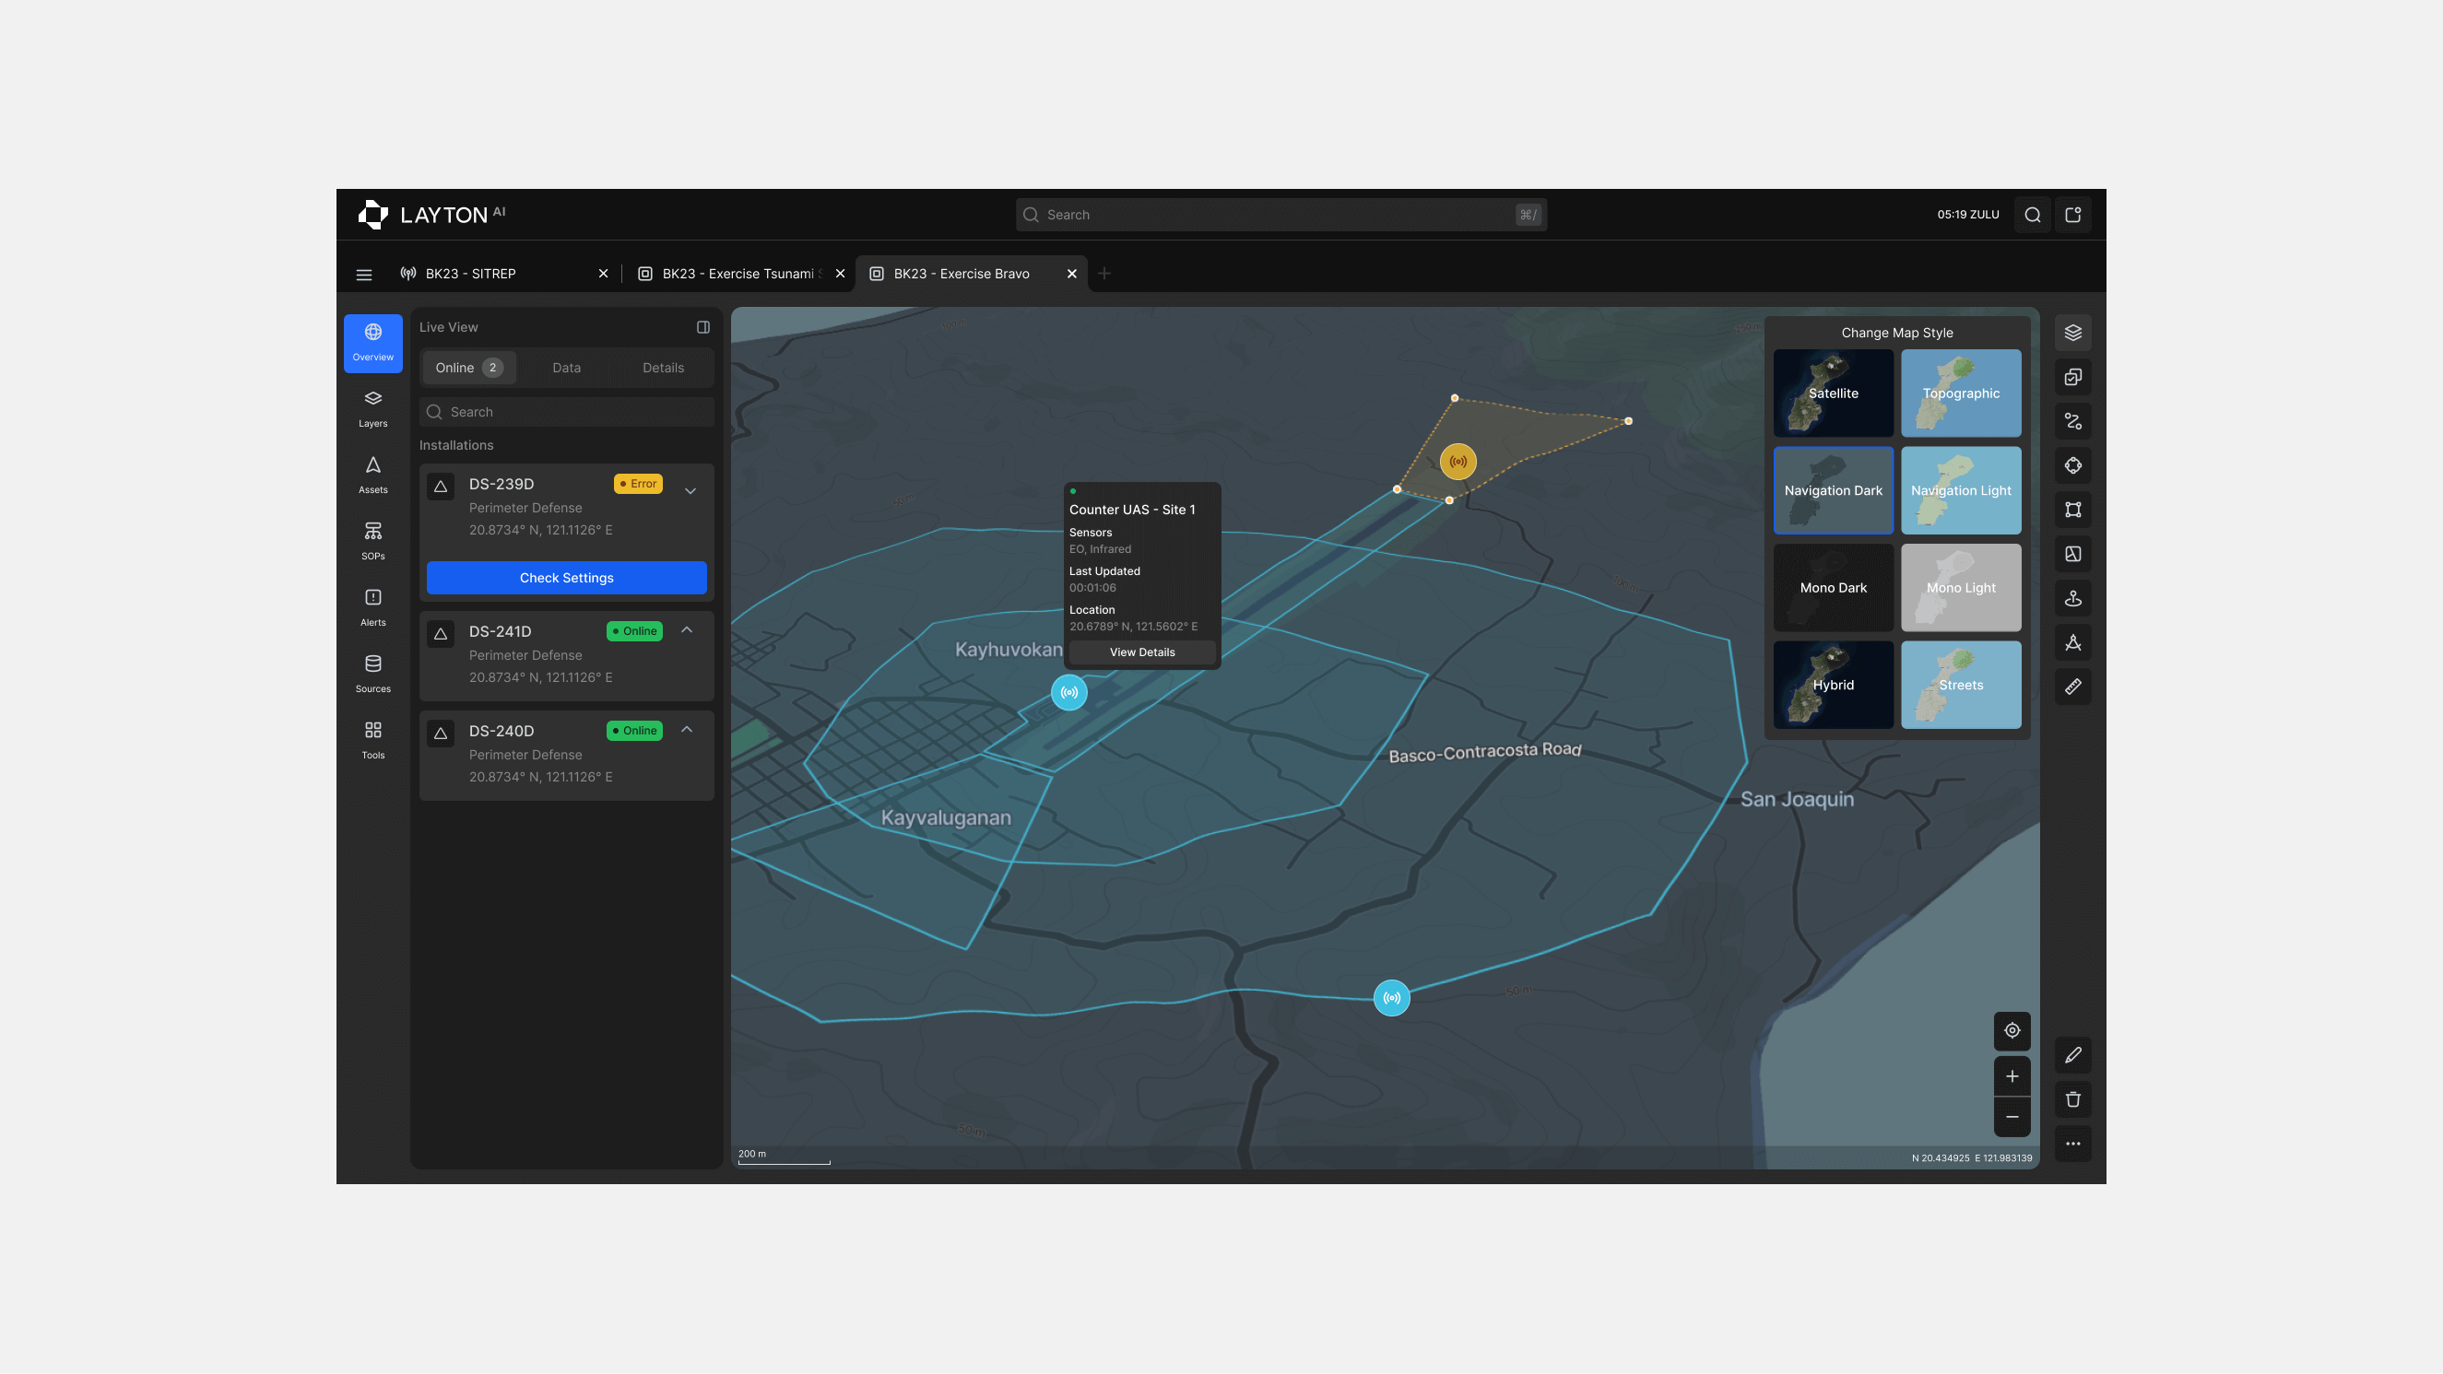
Task: Click the DS-239D triangle asset icon
Action: click(440, 487)
